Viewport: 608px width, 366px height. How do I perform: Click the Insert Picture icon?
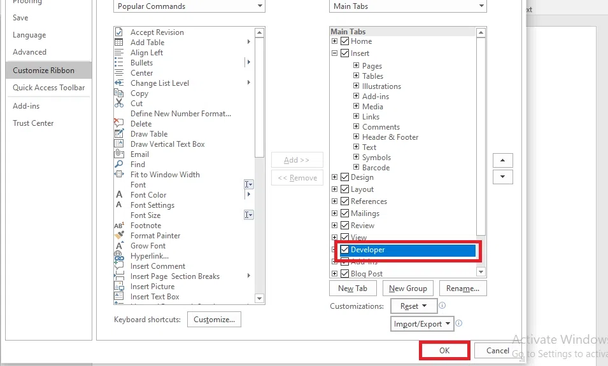(x=118, y=286)
